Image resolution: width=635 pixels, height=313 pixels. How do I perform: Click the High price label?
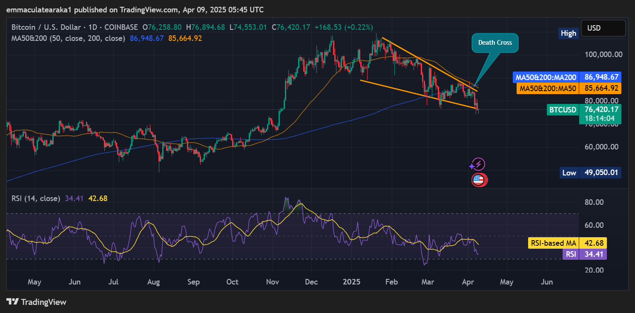(x=569, y=33)
